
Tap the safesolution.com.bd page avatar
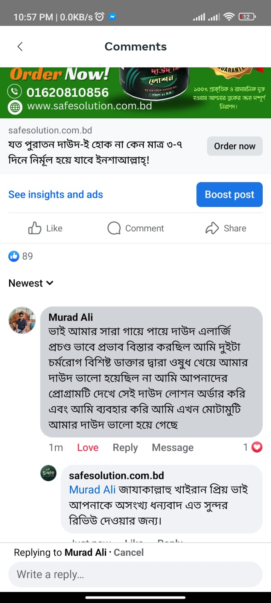48,473
